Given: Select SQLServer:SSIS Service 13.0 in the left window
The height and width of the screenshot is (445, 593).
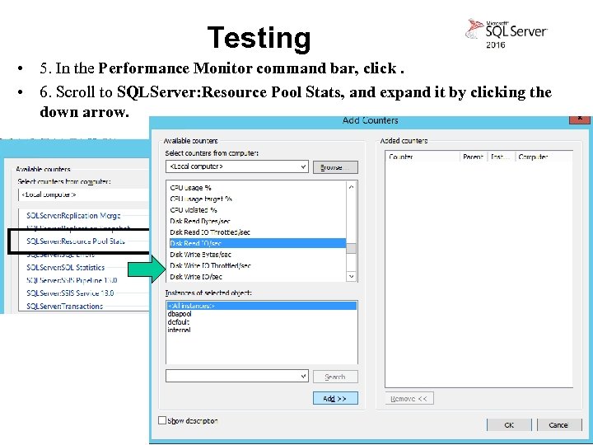Looking at the screenshot, I should (x=70, y=293).
